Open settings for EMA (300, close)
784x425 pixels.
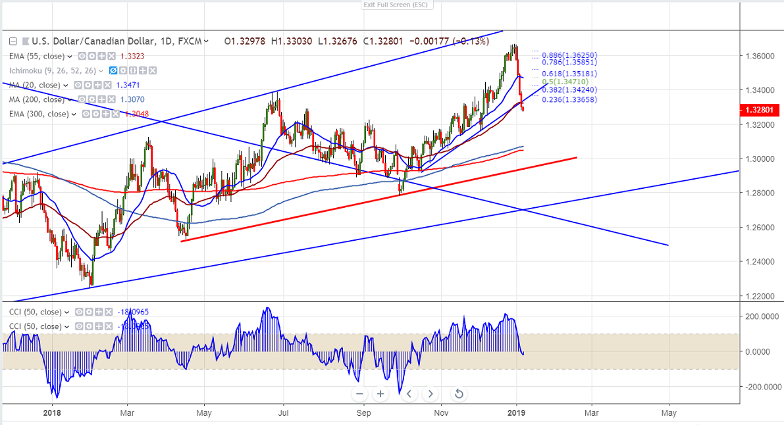coord(96,114)
